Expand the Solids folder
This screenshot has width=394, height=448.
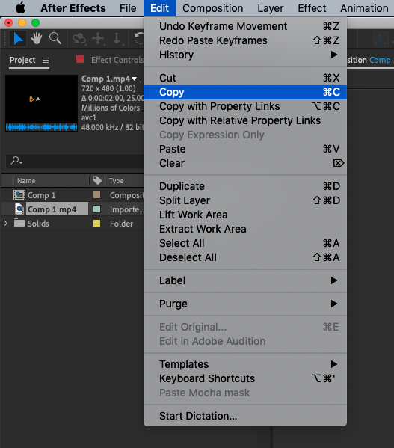click(x=6, y=223)
